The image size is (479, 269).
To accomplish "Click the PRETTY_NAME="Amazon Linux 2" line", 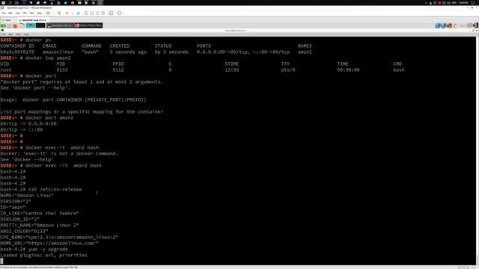I will point(40,226).
